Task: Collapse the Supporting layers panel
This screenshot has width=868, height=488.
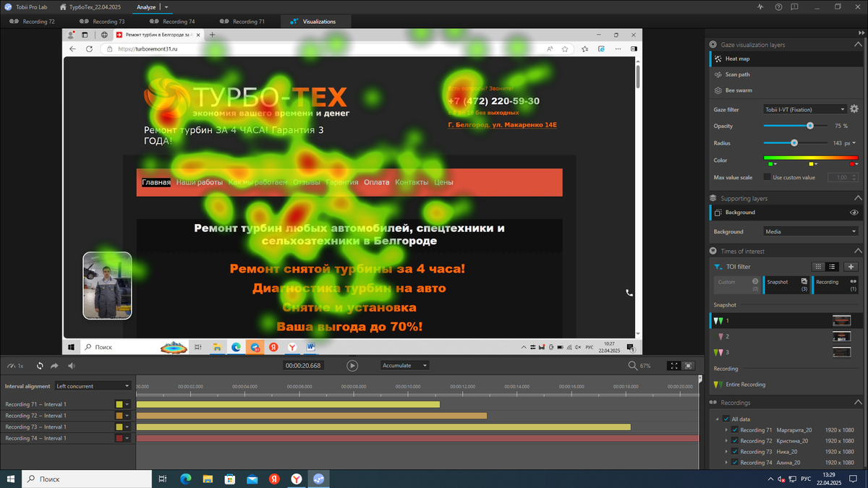Action: 858,198
